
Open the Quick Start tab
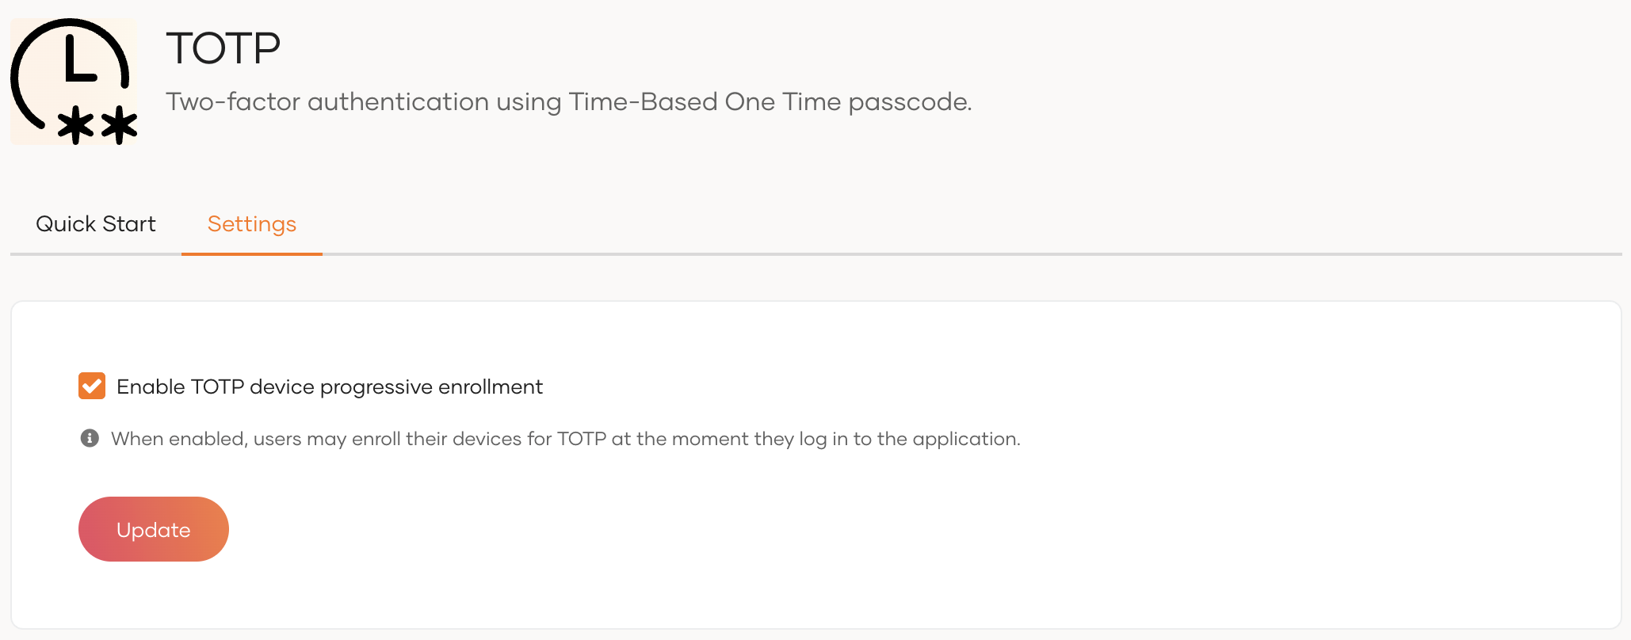96,224
